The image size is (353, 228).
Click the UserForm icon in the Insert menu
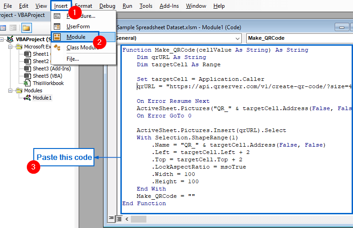[x=57, y=27]
